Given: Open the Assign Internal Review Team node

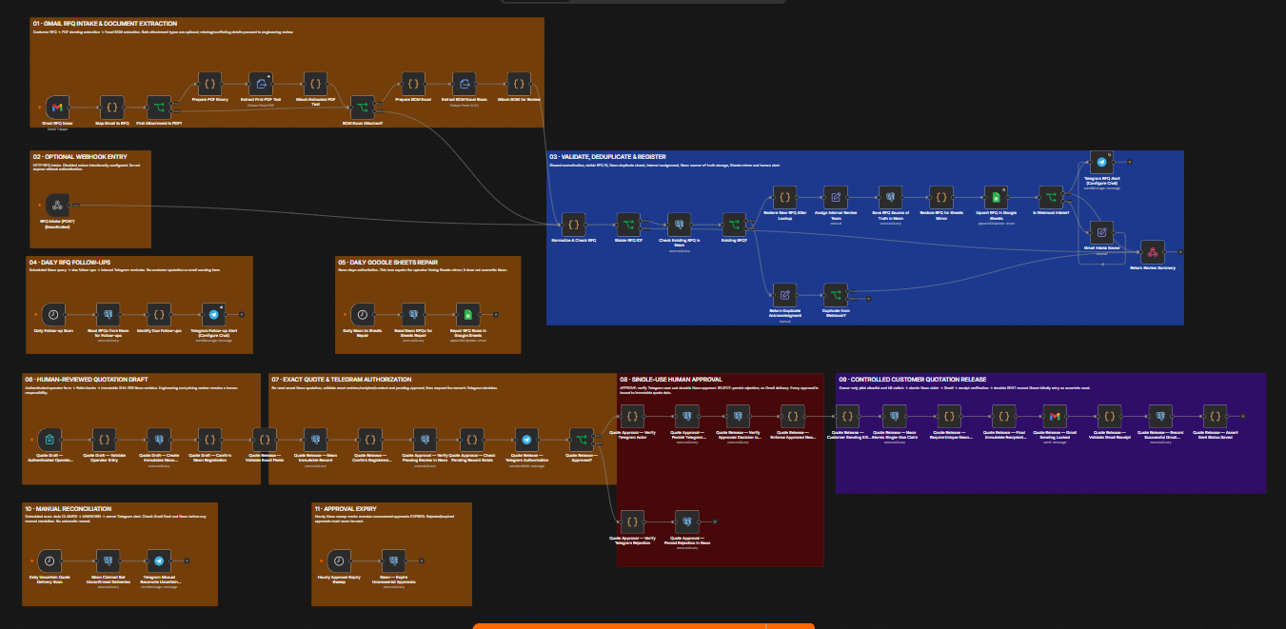Looking at the screenshot, I should point(837,198).
